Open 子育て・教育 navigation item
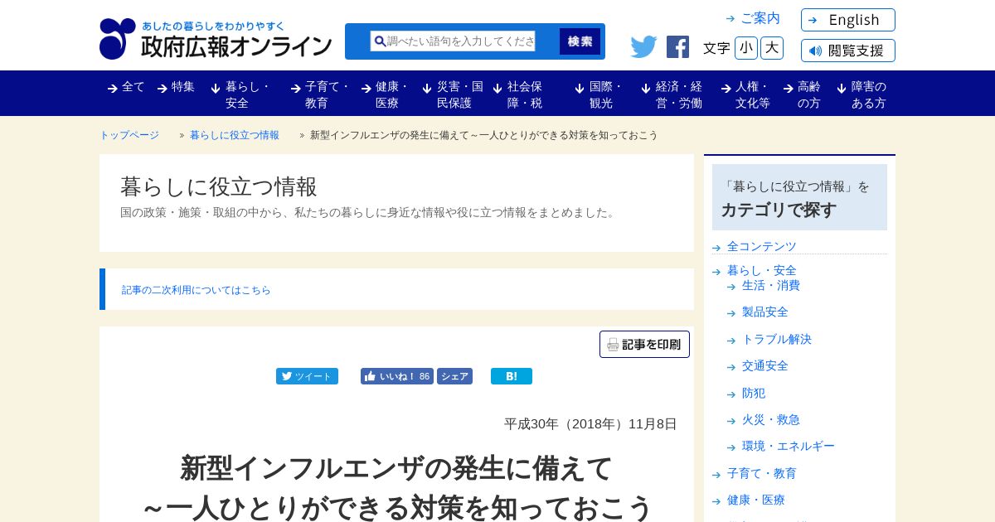The width and height of the screenshot is (995, 522). (321, 94)
